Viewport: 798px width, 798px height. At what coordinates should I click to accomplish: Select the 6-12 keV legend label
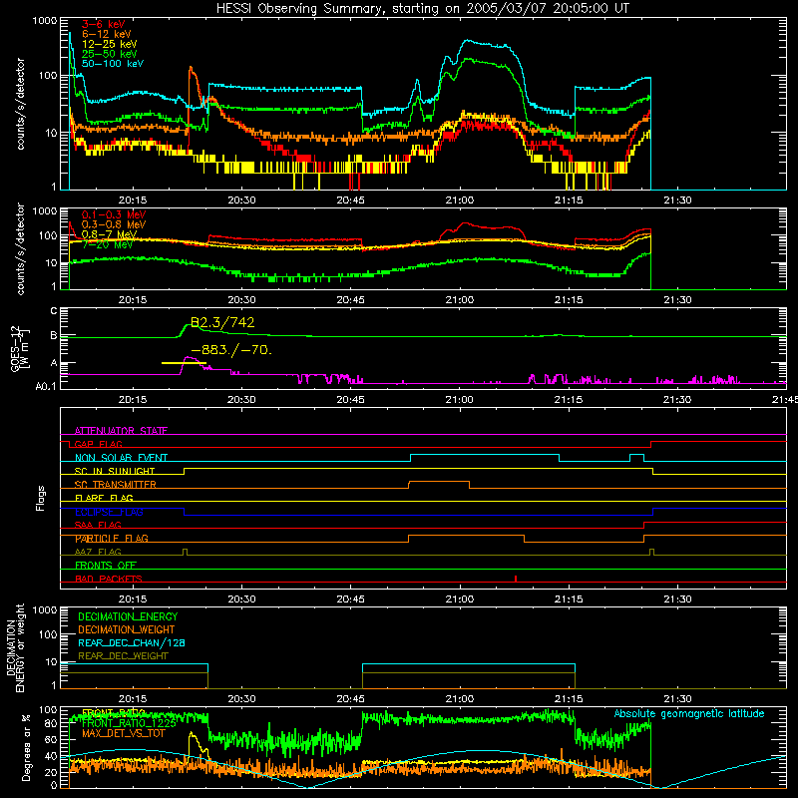[107, 34]
